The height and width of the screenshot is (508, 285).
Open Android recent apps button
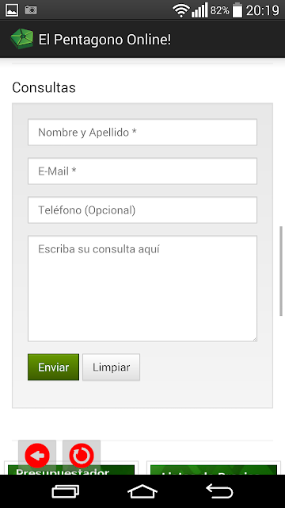click(x=66, y=492)
